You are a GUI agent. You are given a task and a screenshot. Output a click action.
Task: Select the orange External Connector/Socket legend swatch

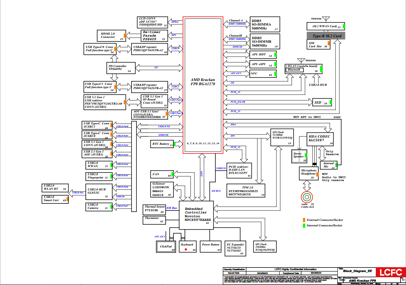(x=304, y=220)
